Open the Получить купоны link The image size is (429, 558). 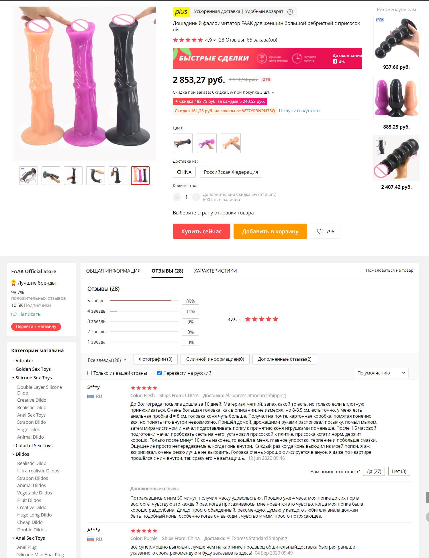point(299,111)
